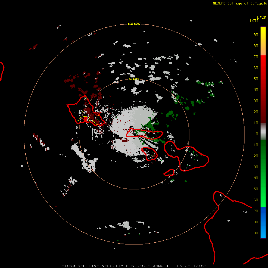Select the -10 value on the velocity scale
This screenshot has width=268, height=268.
click(255, 145)
